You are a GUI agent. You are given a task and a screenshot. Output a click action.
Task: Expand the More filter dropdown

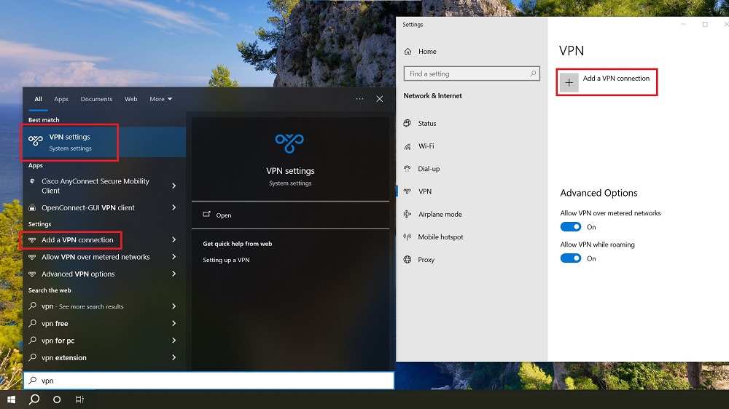pyautogui.click(x=161, y=99)
